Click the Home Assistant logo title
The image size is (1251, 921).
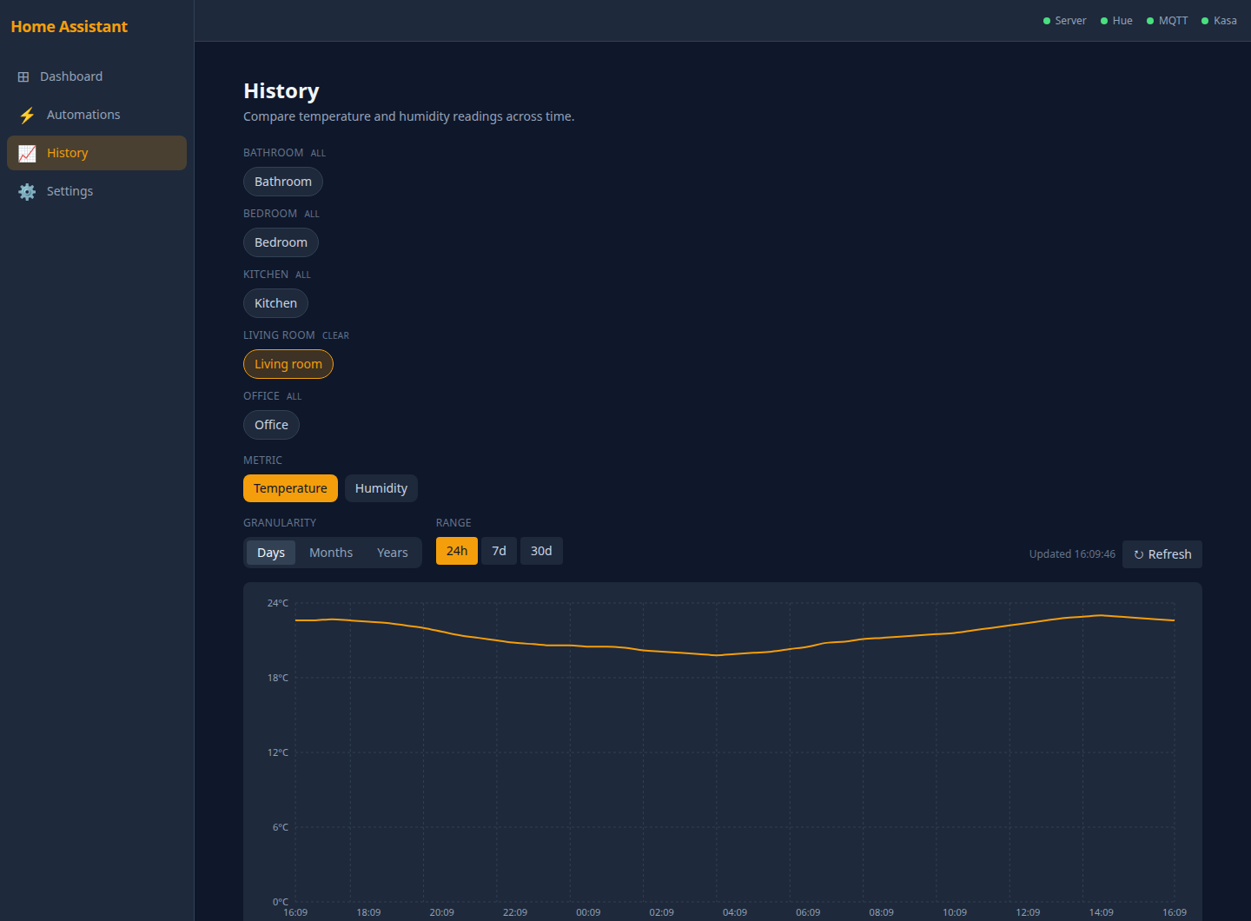(69, 27)
